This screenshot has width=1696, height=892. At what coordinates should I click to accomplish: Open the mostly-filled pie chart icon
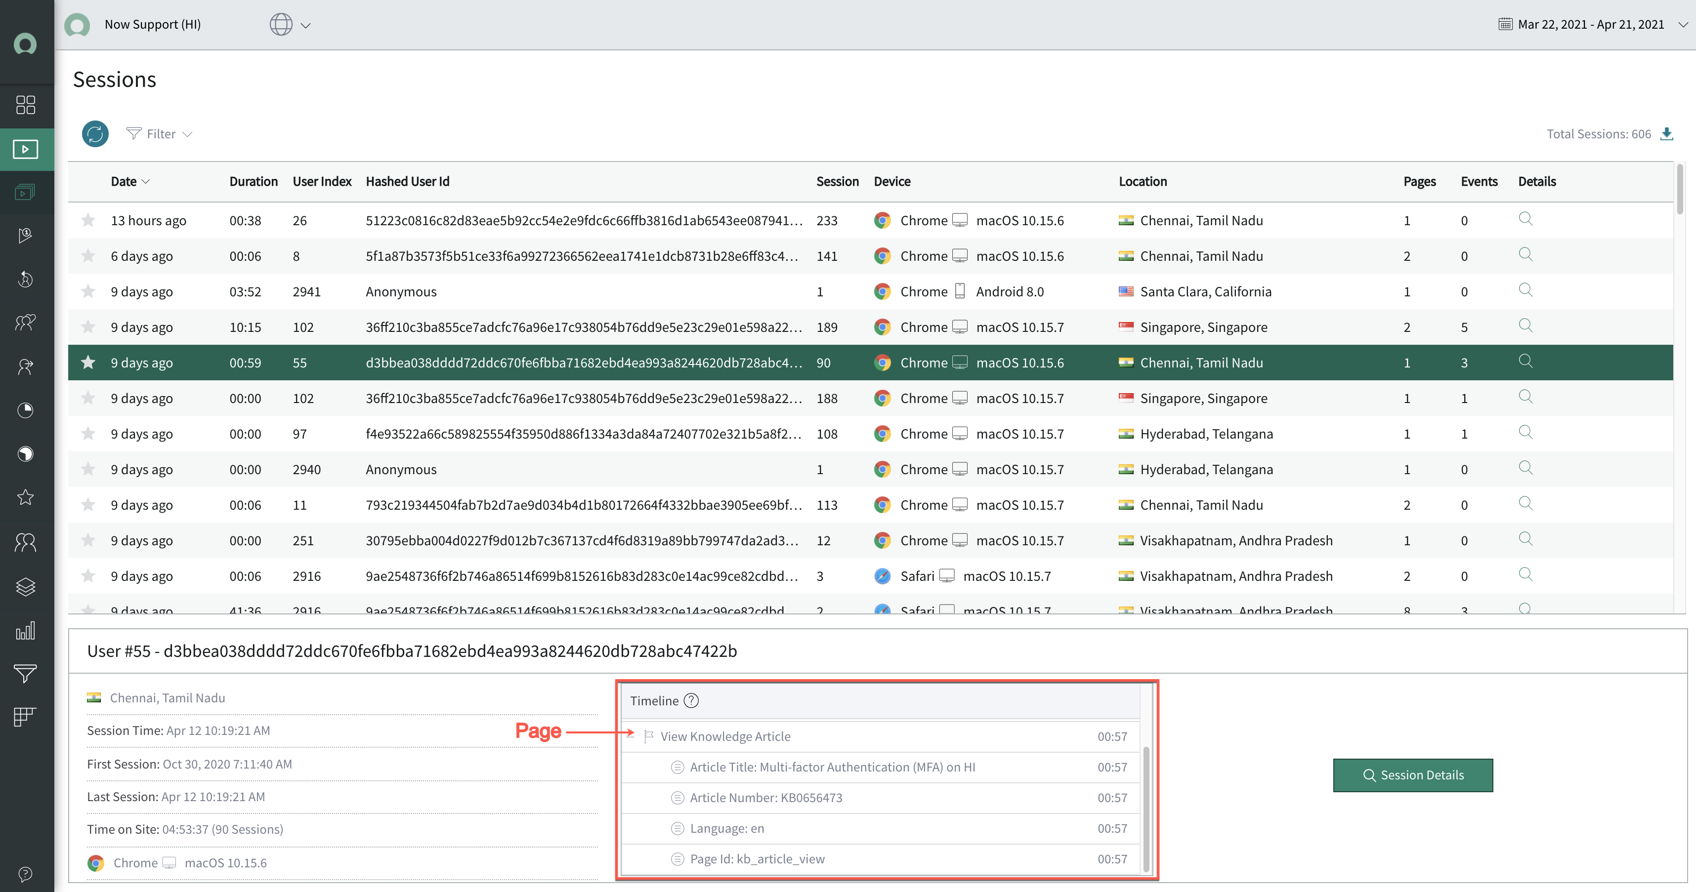coord(26,454)
